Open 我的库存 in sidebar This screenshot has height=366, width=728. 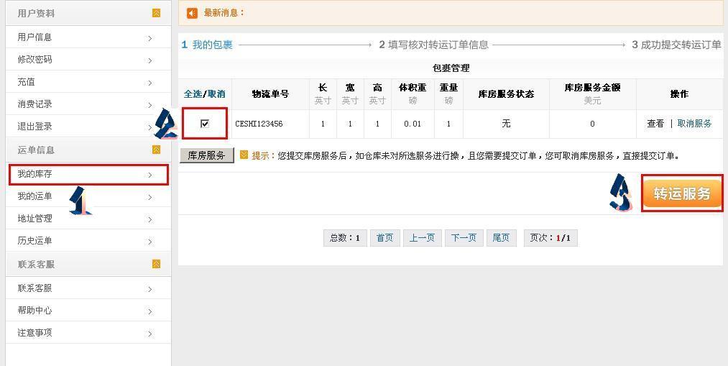88,174
